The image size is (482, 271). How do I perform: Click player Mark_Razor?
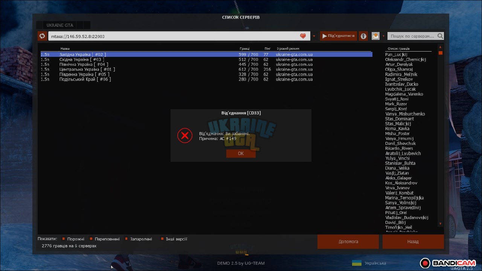point(396,104)
